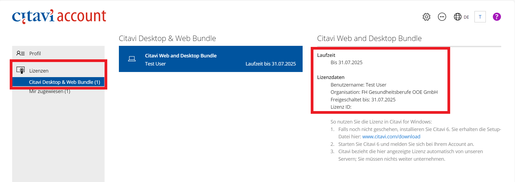Click the DE language label

click(466, 17)
